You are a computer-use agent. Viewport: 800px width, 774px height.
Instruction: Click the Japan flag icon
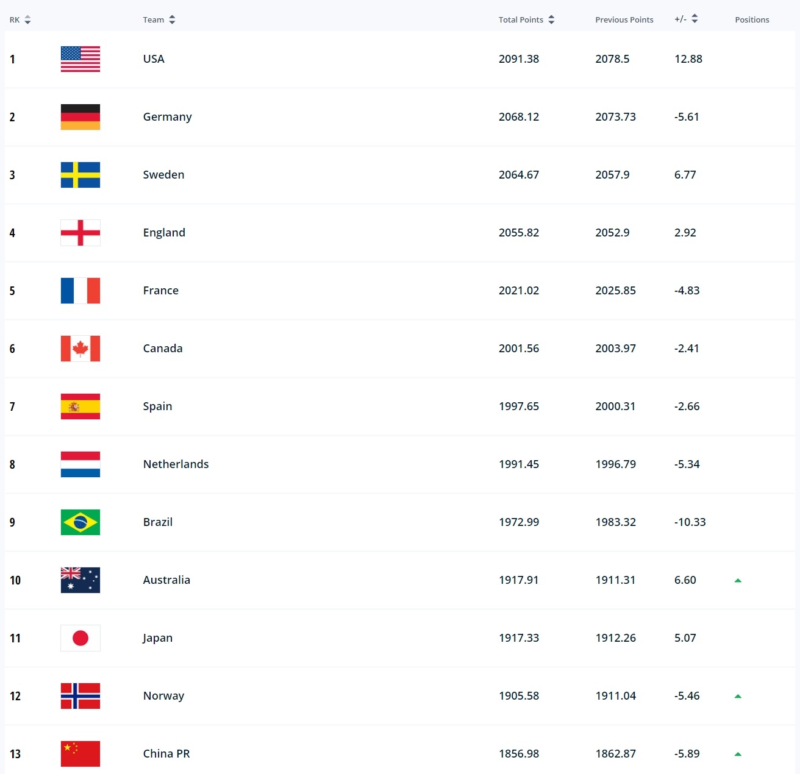(x=80, y=637)
